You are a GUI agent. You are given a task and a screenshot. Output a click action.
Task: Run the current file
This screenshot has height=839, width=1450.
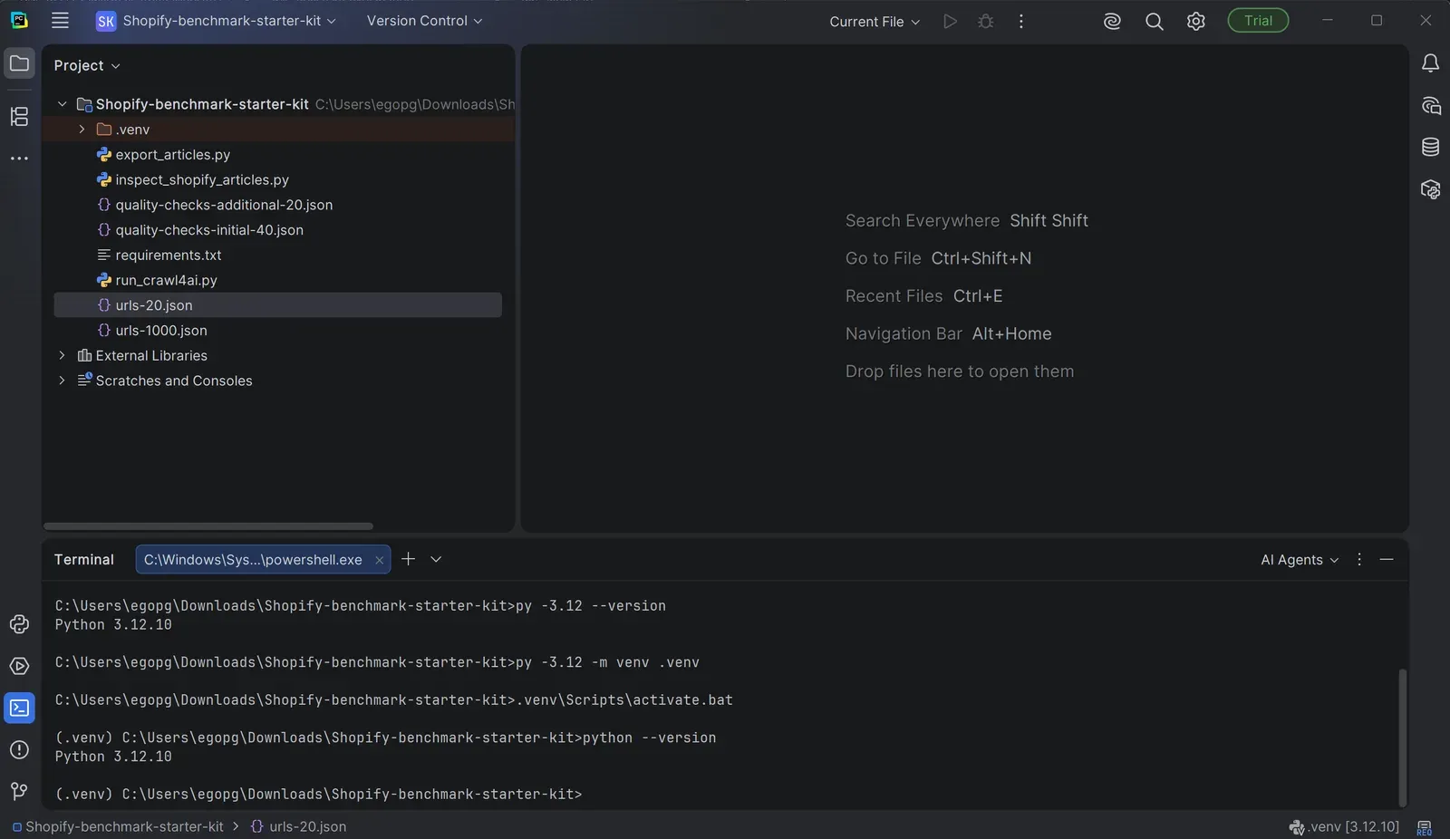pyautogui.click(x=950, y=21)
